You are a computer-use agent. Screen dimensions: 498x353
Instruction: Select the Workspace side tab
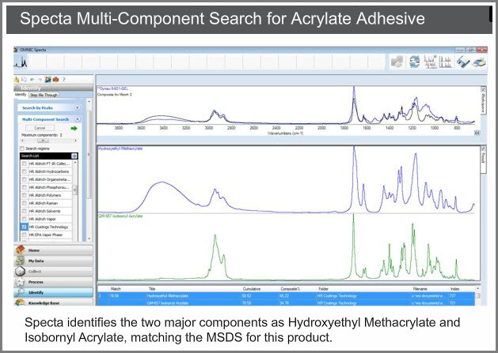(x=482, y=98)
